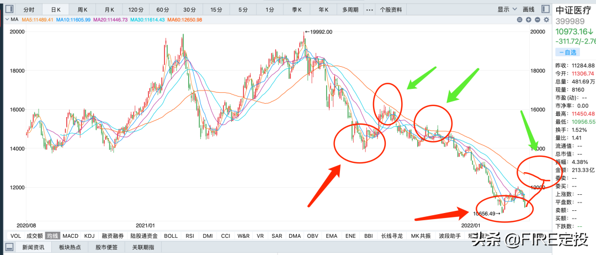
Task: Click the three-dots more periods icon
Action: [369, 10]
